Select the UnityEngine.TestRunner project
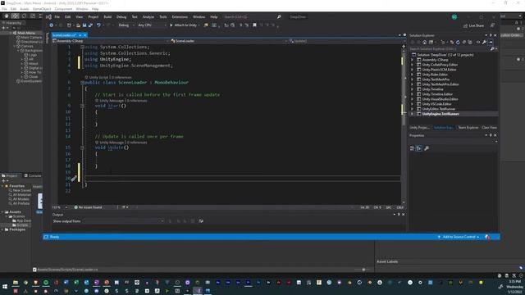 [441, 114]
